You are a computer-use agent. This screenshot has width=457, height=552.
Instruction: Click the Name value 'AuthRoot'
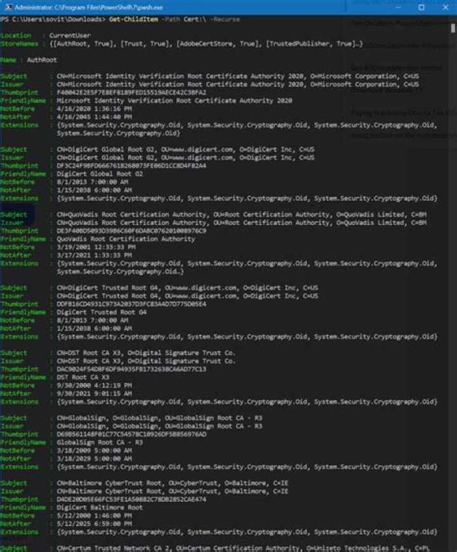42,60
